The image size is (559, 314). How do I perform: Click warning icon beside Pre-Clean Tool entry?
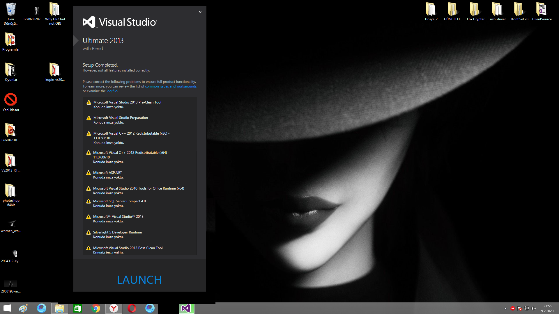tap(89, 102)
